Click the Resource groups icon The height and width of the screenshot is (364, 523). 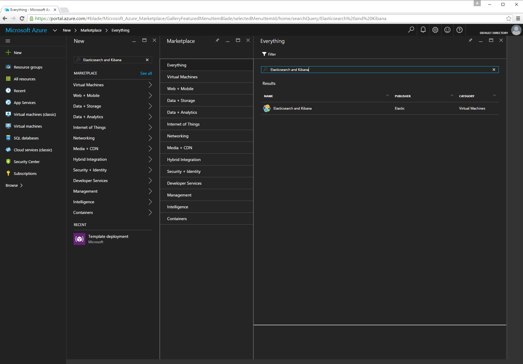(x=8, y=67)
